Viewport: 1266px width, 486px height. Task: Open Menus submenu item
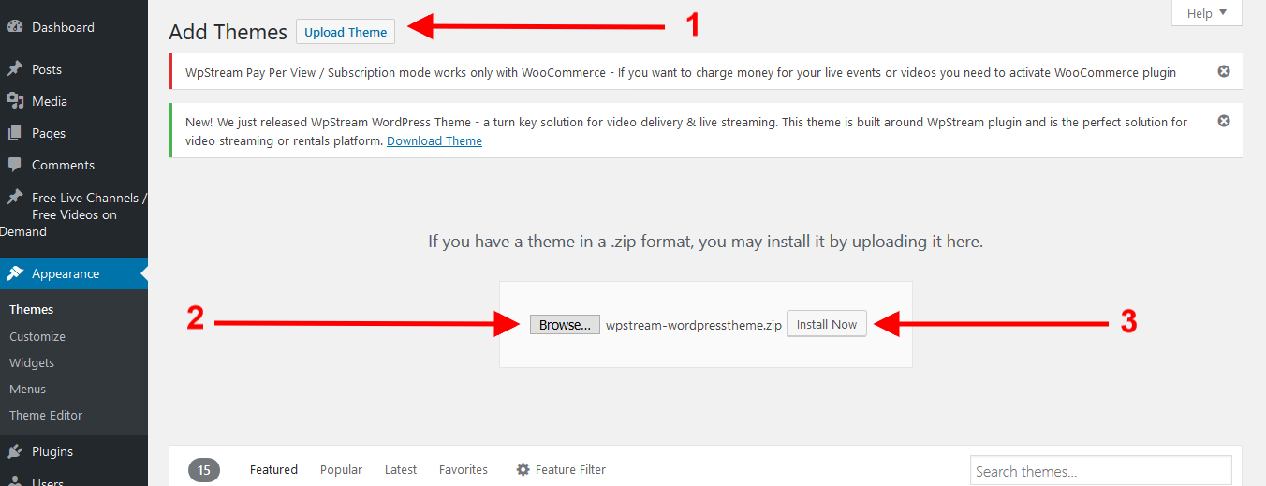[27, 389]
